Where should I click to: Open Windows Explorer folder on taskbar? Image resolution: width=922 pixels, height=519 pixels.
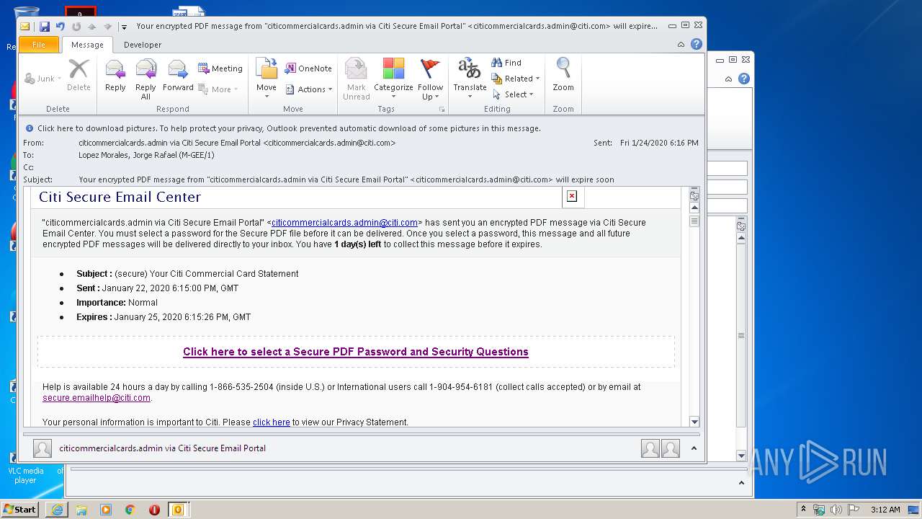[x=81, y=510]
